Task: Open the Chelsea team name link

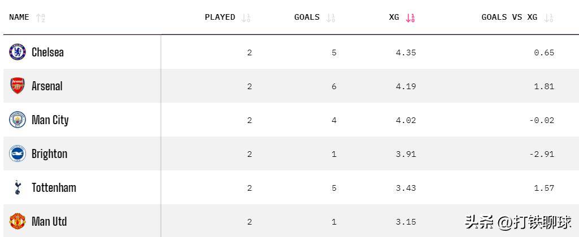Action: pyautogui.click(x=47, y=52)
